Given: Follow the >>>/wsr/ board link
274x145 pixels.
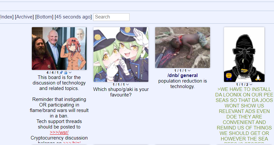Looking at the screenshot, I should (x=59, y=132).
